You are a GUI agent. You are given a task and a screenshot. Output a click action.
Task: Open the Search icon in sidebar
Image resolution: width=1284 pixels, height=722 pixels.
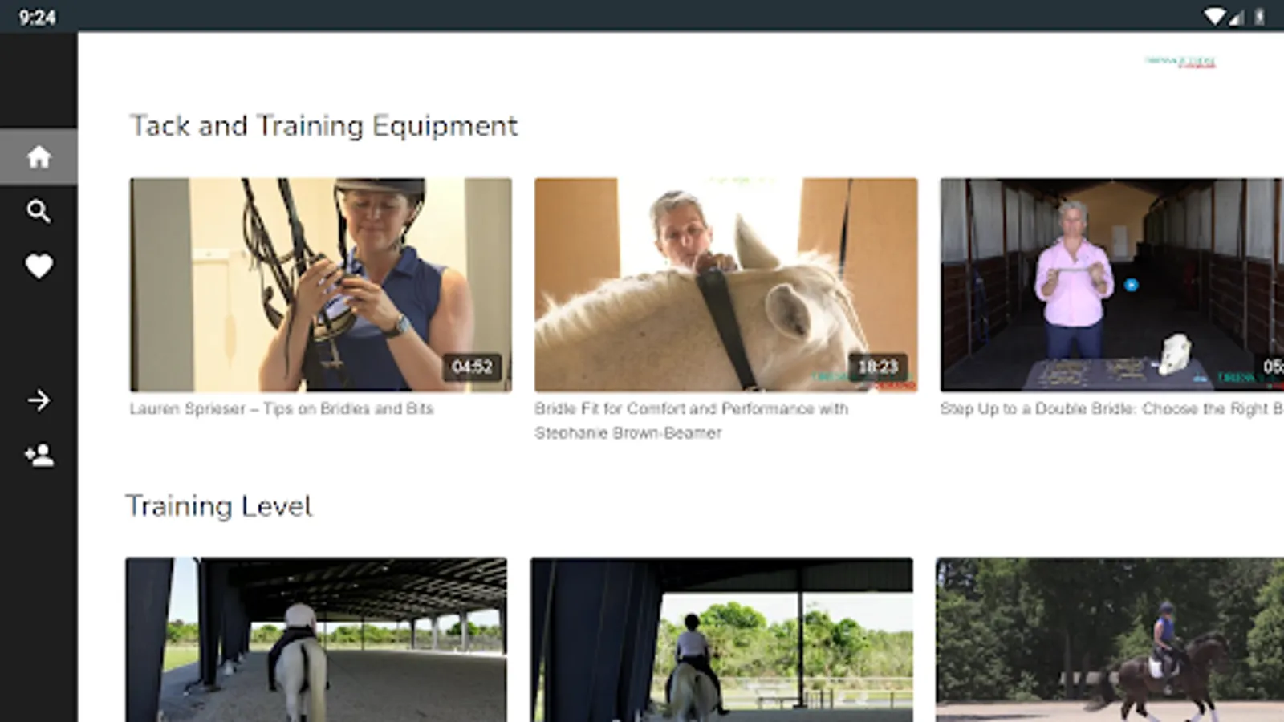click(x=39, y=211)
